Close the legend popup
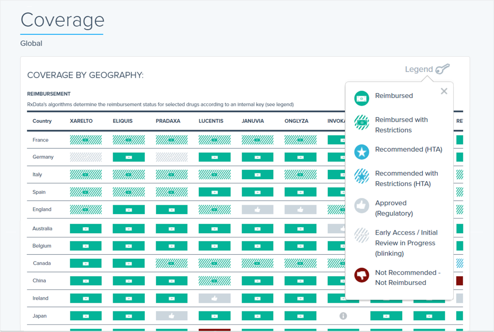Screen dimensions: 494x332 pyautogui.click(x=444, y=91)
